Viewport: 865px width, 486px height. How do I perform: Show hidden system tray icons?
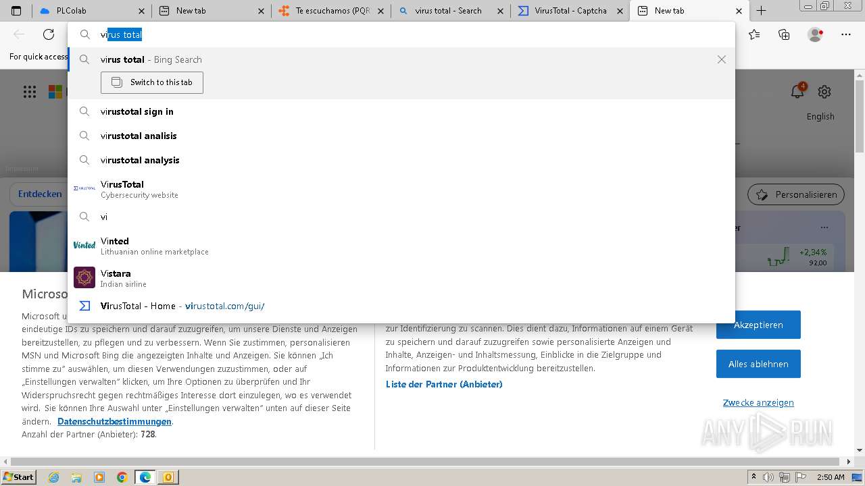pyautogui.click(x=754, y=477)
